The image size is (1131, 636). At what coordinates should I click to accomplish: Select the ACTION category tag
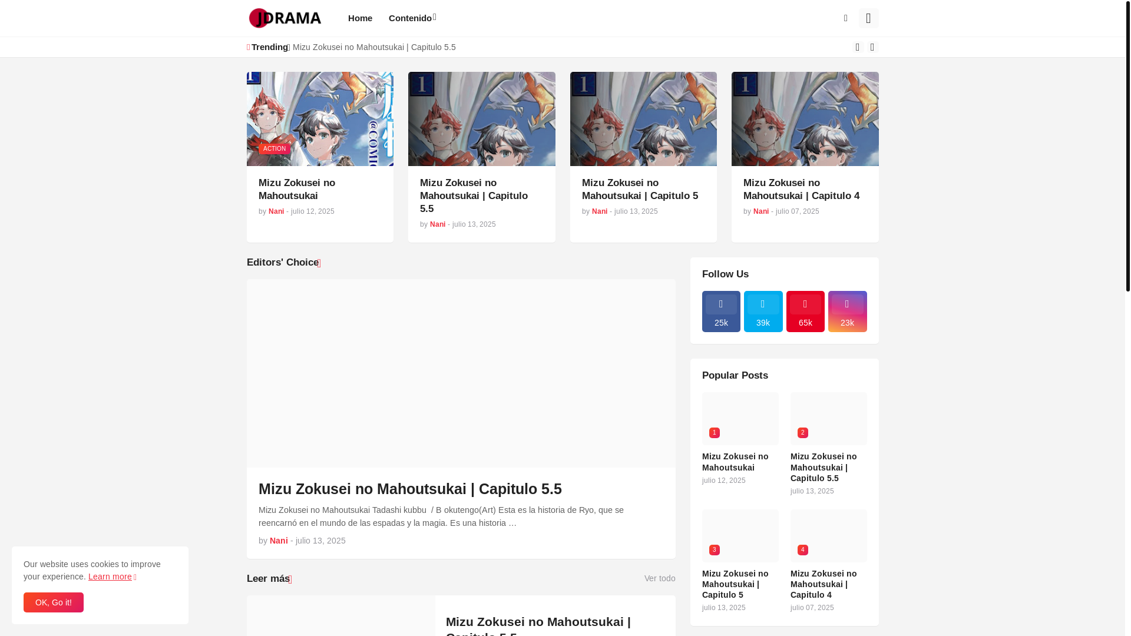pos(275,148)
